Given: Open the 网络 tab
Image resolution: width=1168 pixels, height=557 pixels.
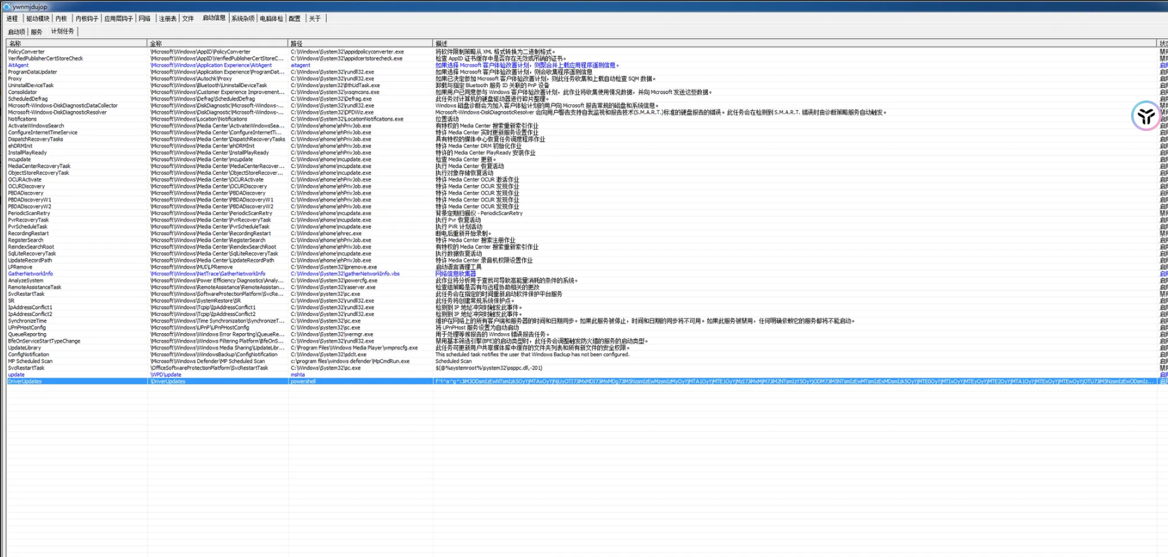Looking at the screenshot, I should (x=144, y=18).
